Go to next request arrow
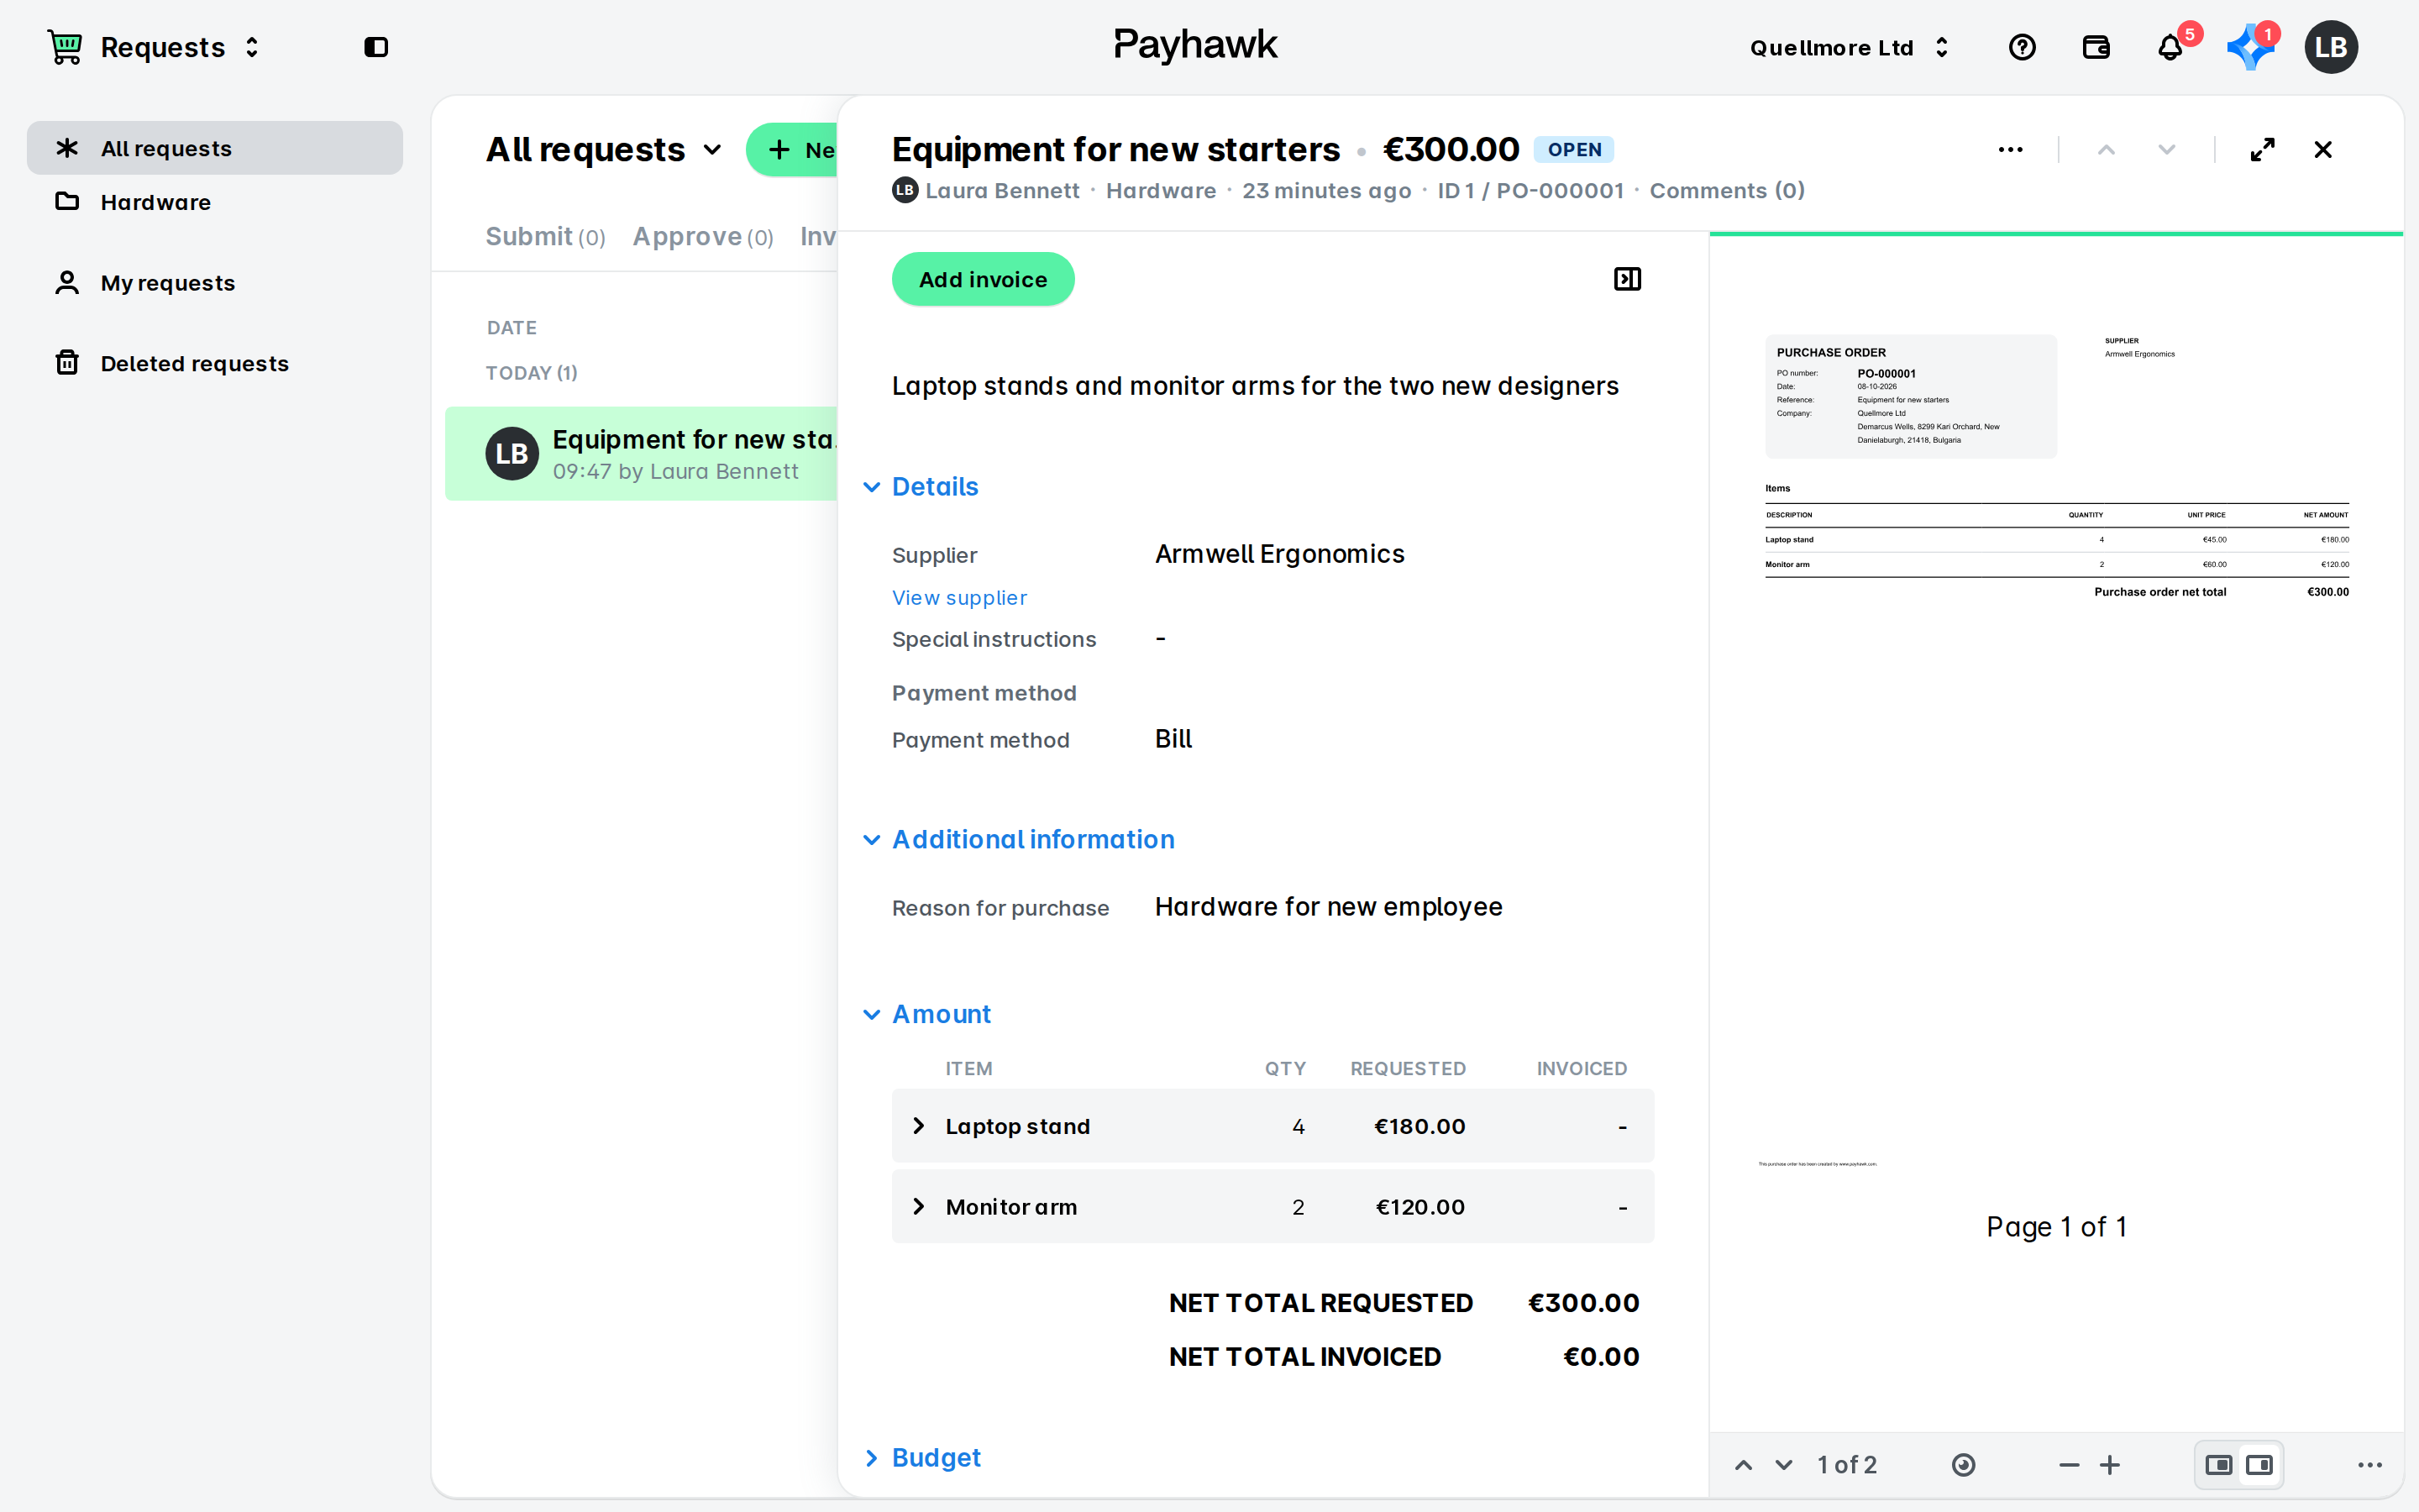The height and width of the screenshot is (1512, 2419). click(x=2166, y=150)
